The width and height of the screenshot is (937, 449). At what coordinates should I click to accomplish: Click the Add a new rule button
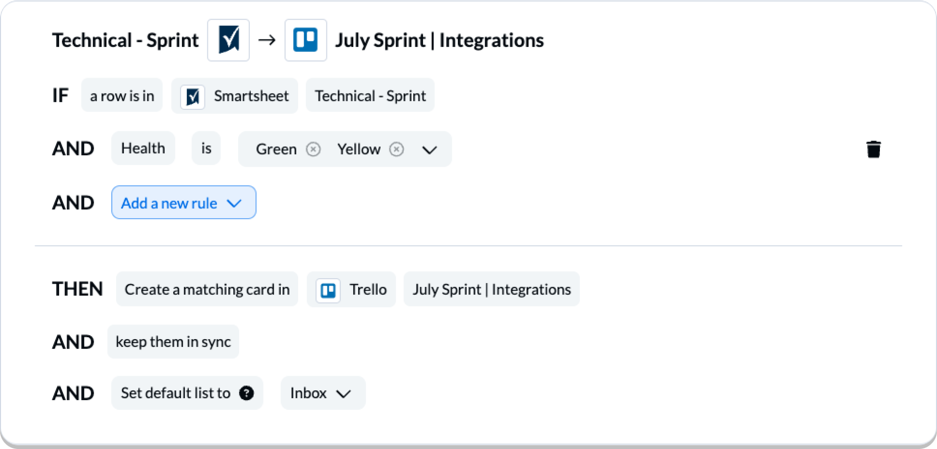coord(183,203)
